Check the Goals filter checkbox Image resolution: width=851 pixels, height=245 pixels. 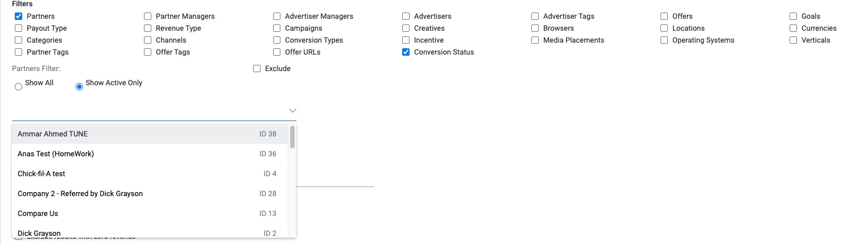pos(794,16)
